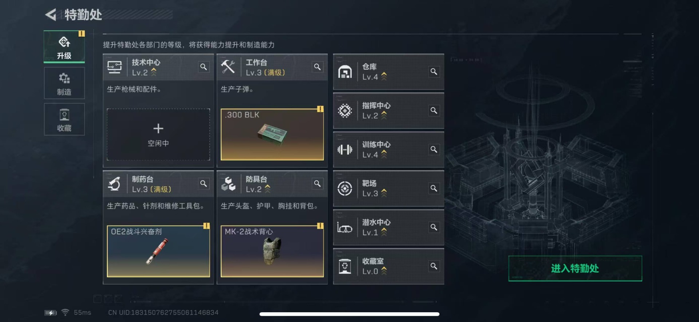Check 训练中心 info with magnifier

coord(434,149)
